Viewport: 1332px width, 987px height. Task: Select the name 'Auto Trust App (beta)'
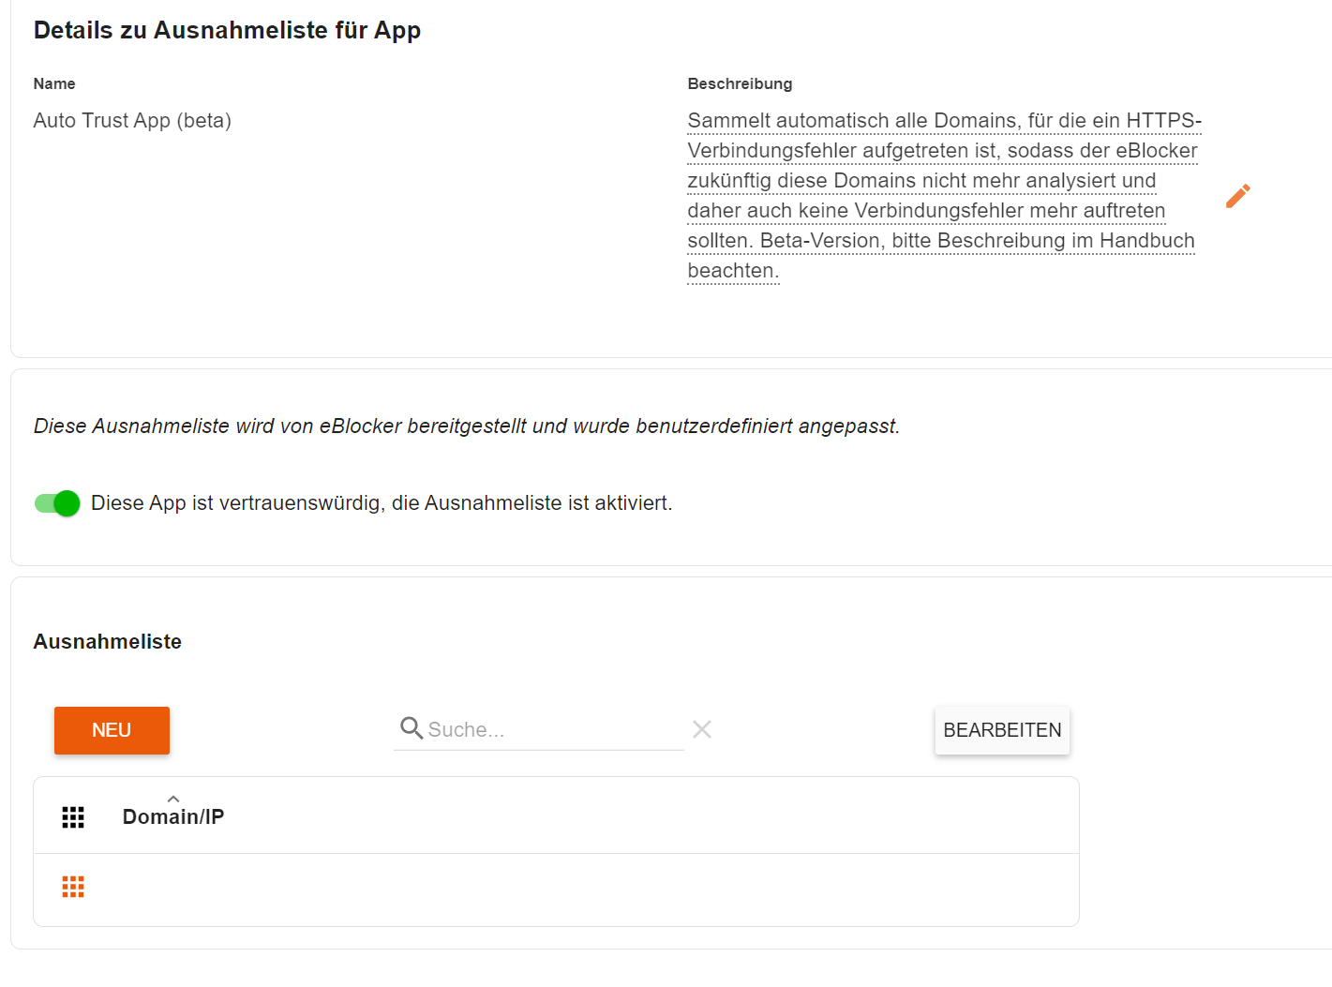tap(132, 121)
